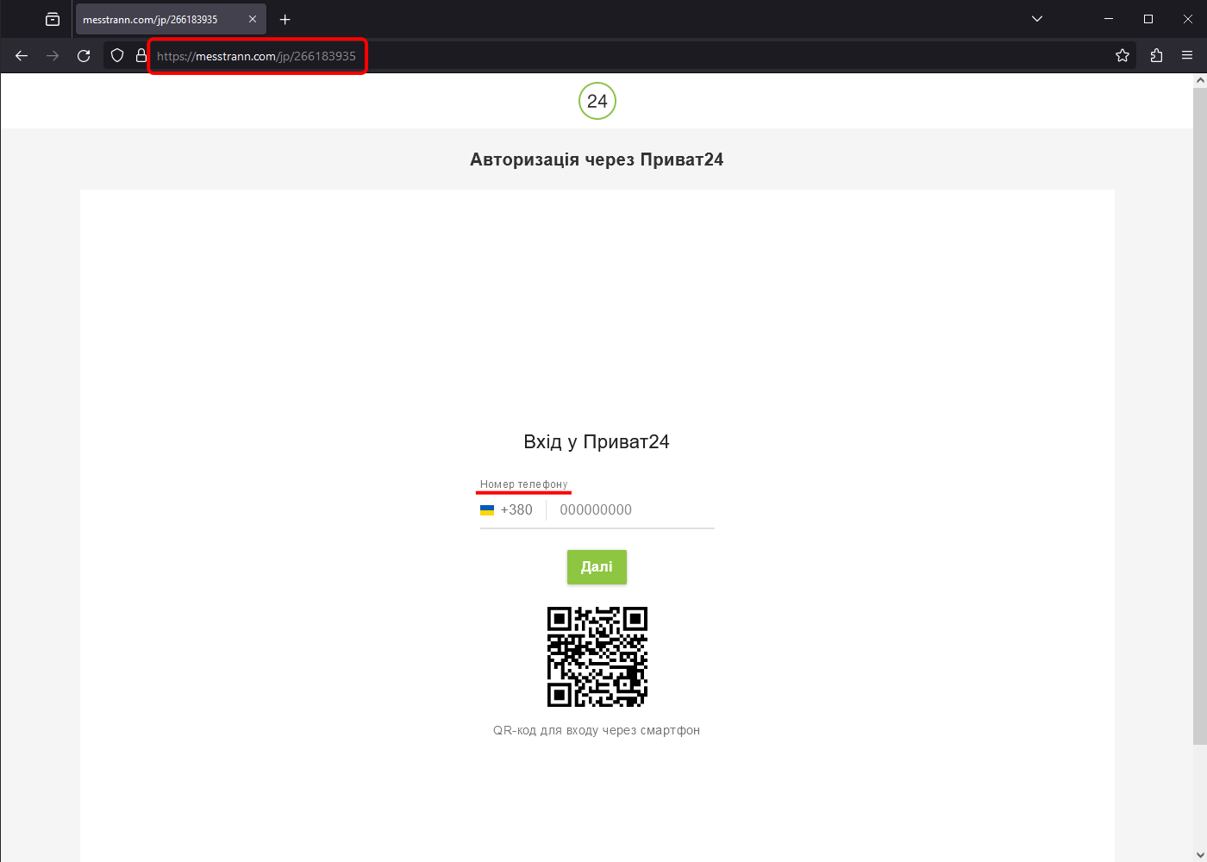Open the +380 country code selector

coord(507,509)
